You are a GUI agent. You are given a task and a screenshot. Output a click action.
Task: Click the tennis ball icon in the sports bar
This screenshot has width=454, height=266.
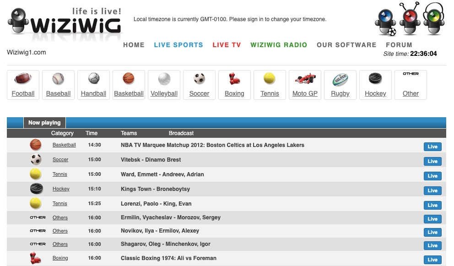(269, 78)
